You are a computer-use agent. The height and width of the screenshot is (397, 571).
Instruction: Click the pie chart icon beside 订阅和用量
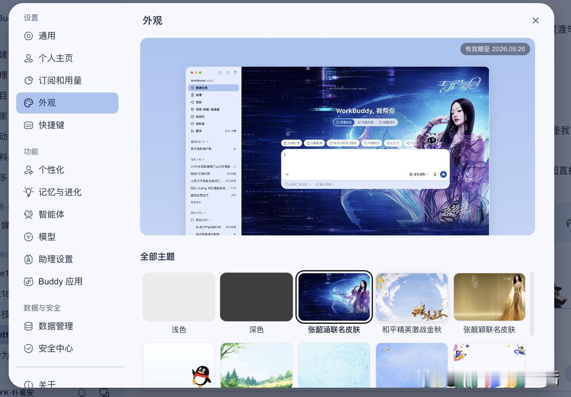29,80
